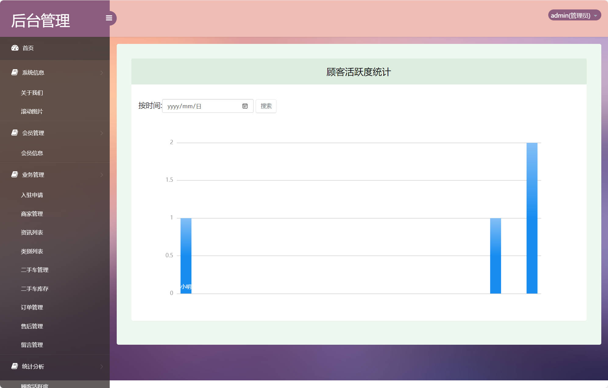
Task: Open the calendar picker icon in date field
Action: (x=245, y=106)
